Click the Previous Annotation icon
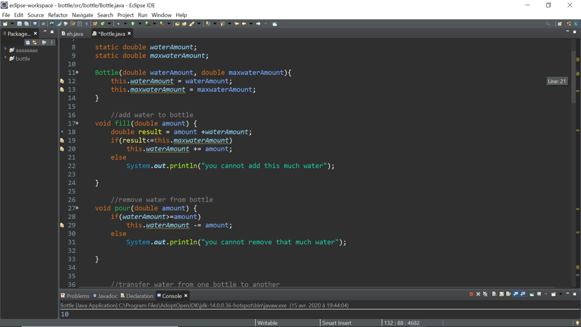This screenshot has width=581, height=327. pos(222,24)
